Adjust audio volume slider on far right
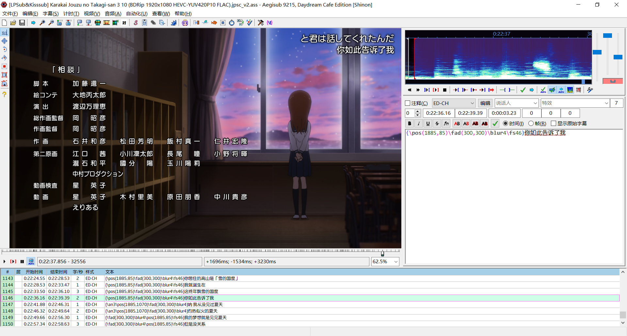The image size is (627, 336). pos(618,57)
